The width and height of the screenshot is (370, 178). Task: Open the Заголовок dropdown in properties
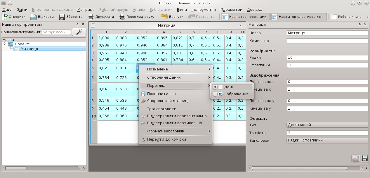tap(327, 140)
